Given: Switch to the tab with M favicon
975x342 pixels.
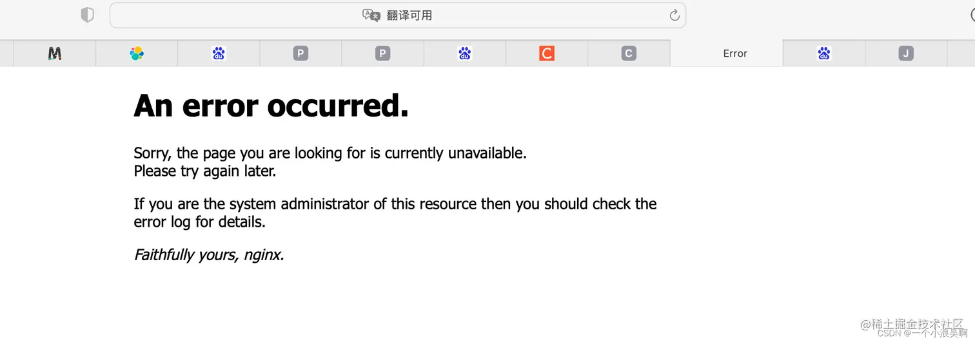Looking at the screenshot, I should [x=55, y=53].
